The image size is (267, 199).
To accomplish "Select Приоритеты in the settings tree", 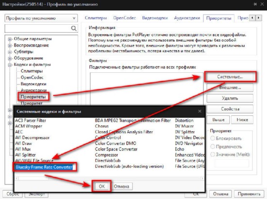I will pyautogui.click(x=33, y=97).
